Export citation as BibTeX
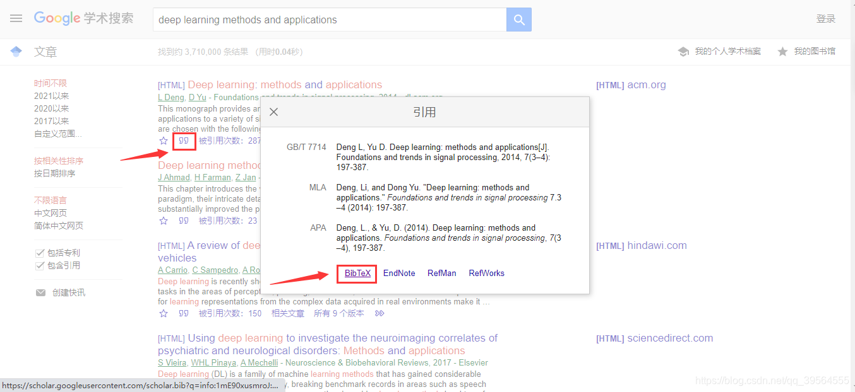The width and height of the screenshot is (855, 392). [x=357, y=273]
